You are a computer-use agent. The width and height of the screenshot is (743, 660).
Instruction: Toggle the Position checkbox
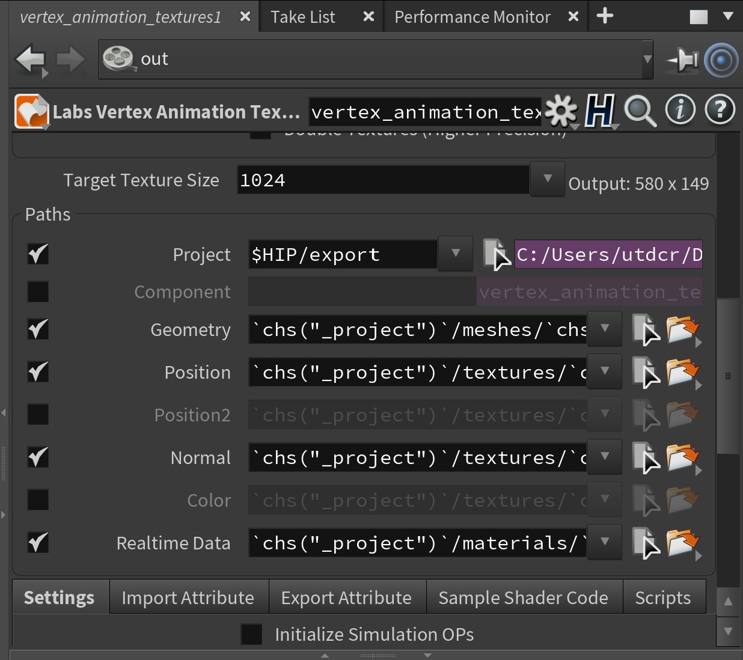click(38, 372)
